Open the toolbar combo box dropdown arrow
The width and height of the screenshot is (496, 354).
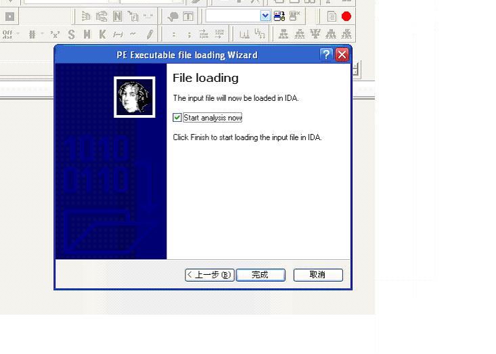(265, 16)
